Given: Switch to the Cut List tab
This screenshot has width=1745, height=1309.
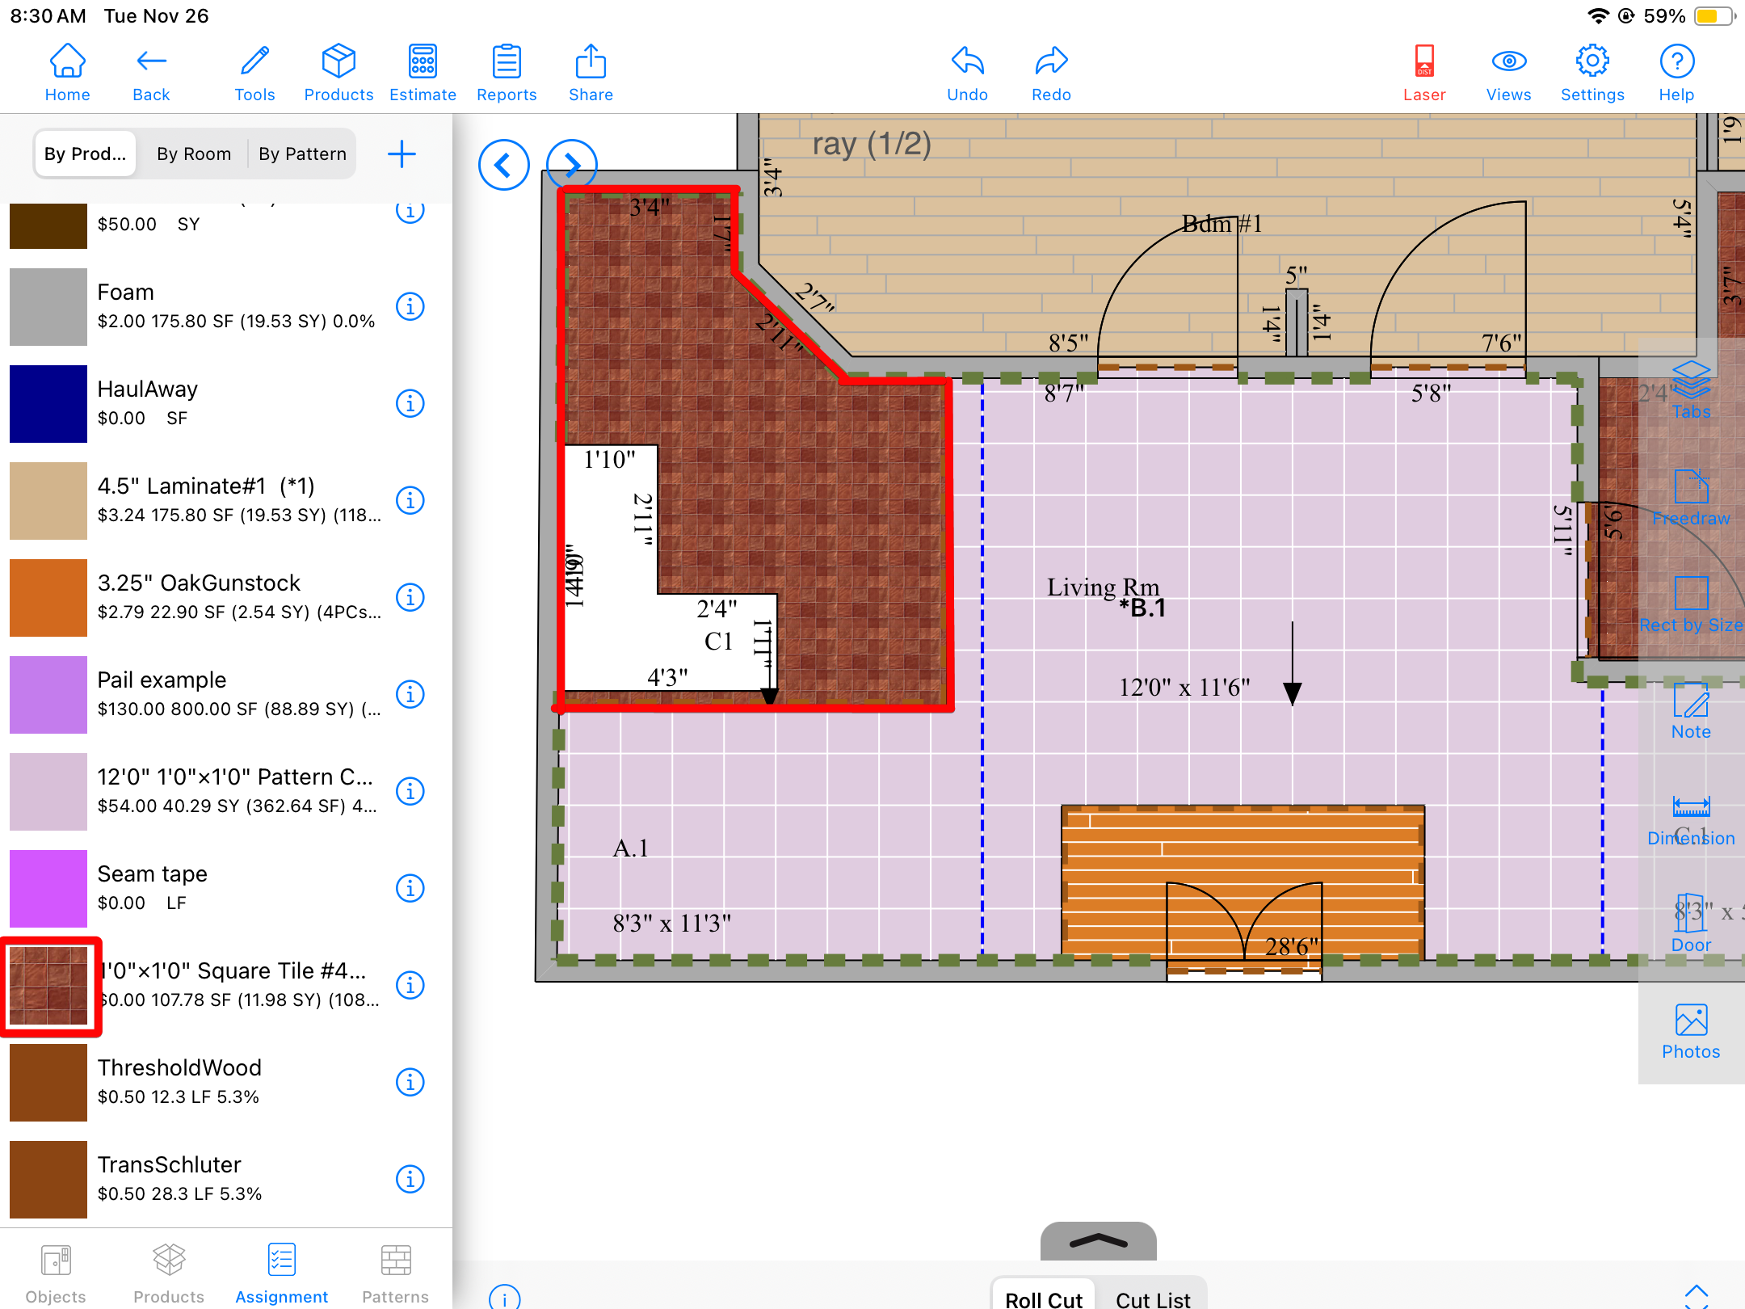Looking at the screenshot, I should (1153, 1298).
